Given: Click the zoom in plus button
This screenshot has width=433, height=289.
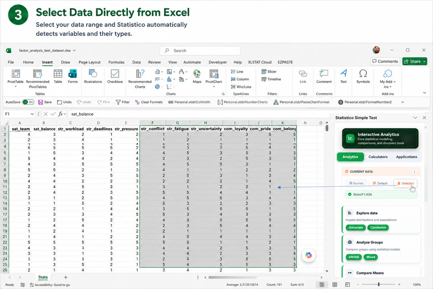Looking at the screenshot, I should [x=399, y=284].
